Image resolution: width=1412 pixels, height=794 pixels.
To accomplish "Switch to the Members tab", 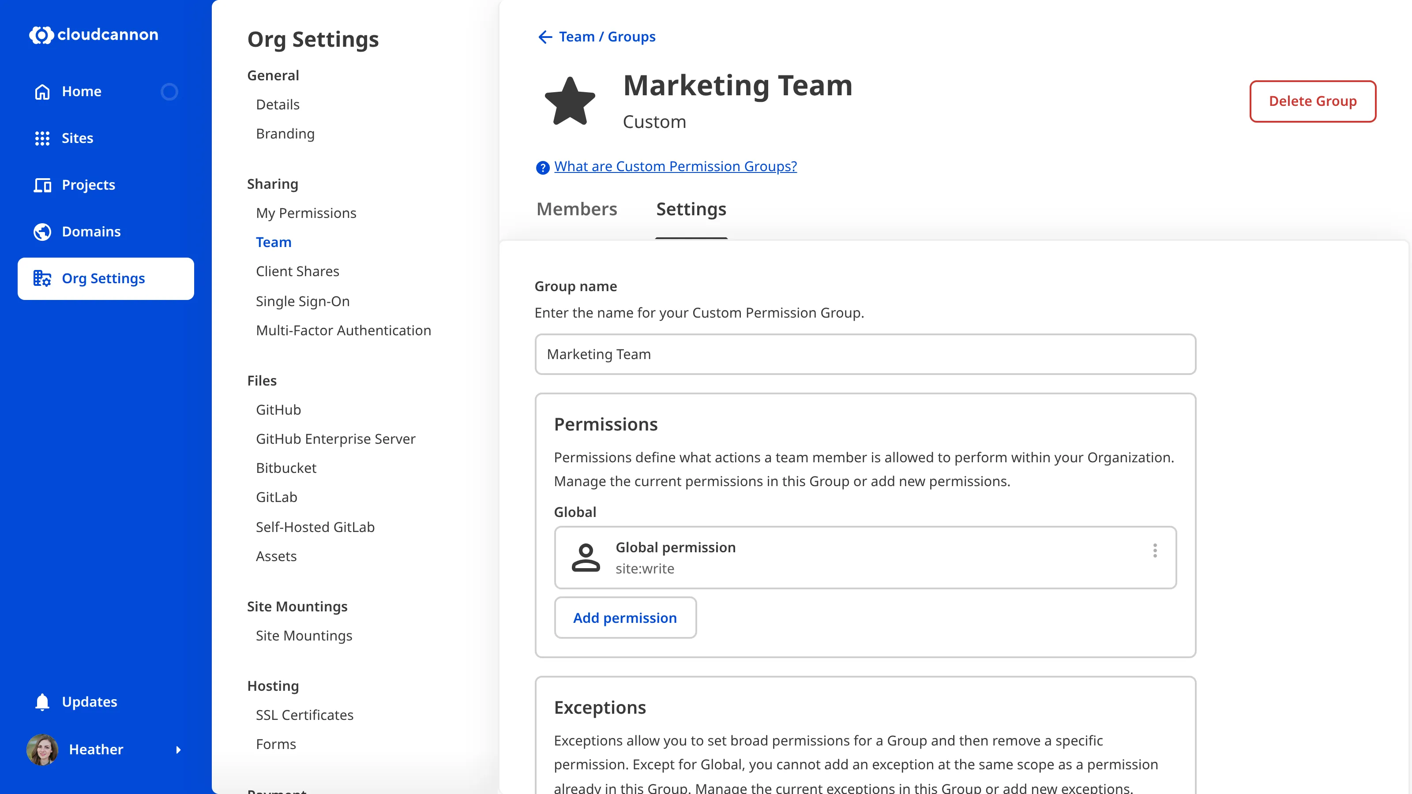I will [x=577, y=210].
